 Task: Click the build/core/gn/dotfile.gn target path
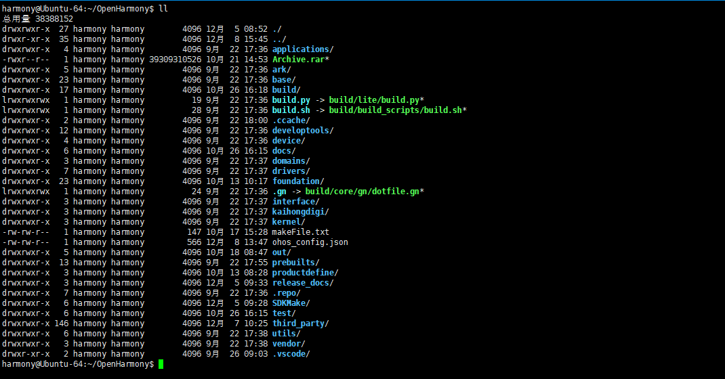click(362, 192)
